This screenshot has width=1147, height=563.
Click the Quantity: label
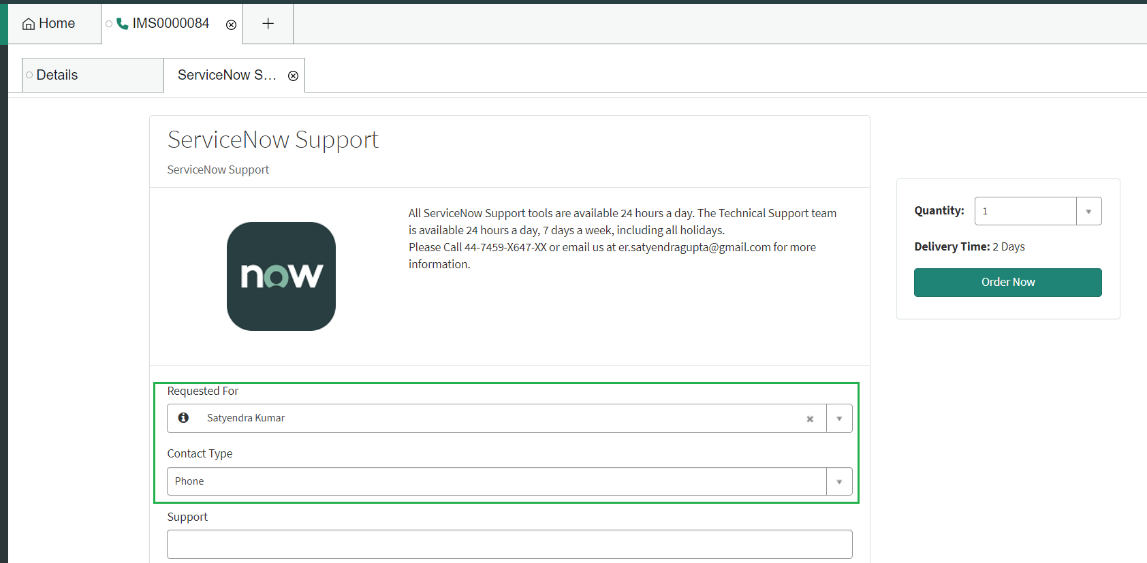pos(939,210)
